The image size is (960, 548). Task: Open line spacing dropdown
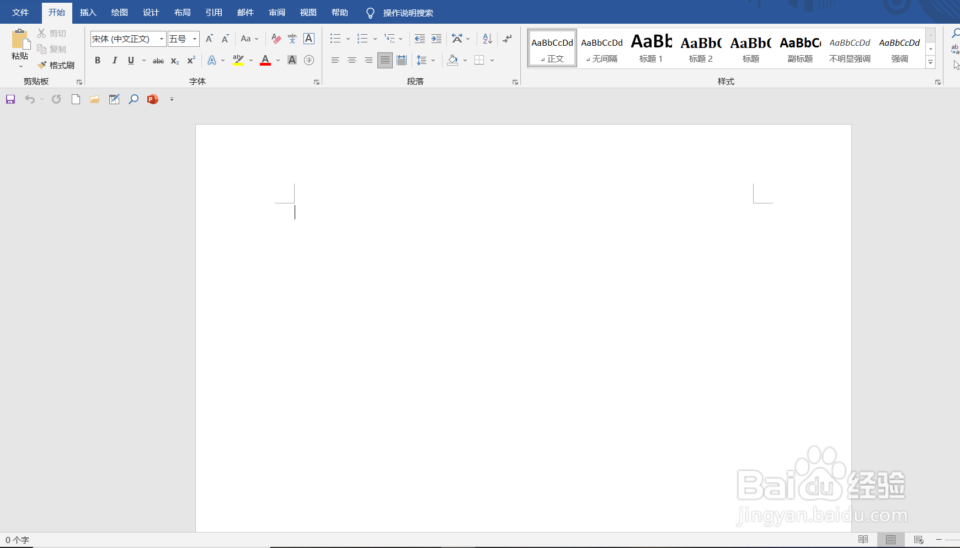(426, 60)
